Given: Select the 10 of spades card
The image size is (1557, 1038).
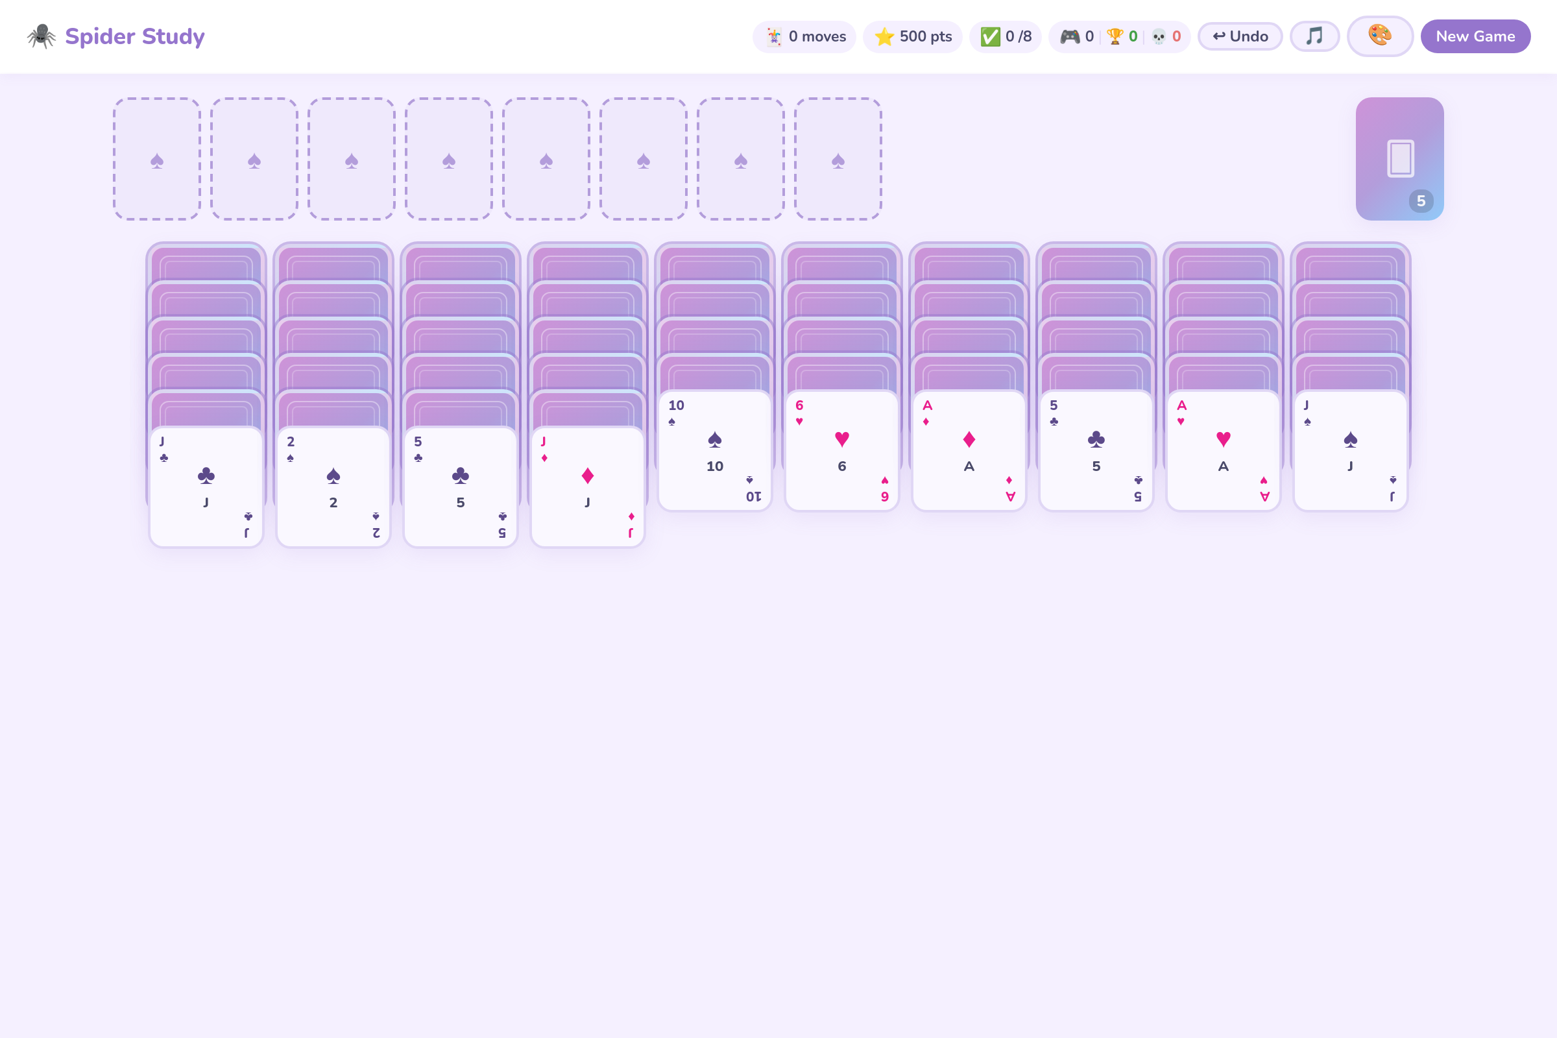Looking at the screenshot, I should point(715,451).
